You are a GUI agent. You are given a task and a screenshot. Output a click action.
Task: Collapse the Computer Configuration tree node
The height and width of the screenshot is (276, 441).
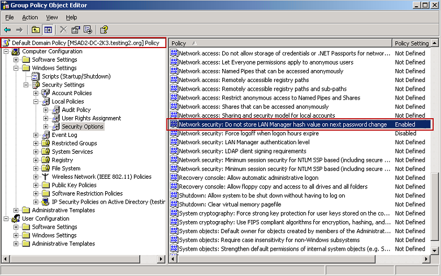(6, 51)
